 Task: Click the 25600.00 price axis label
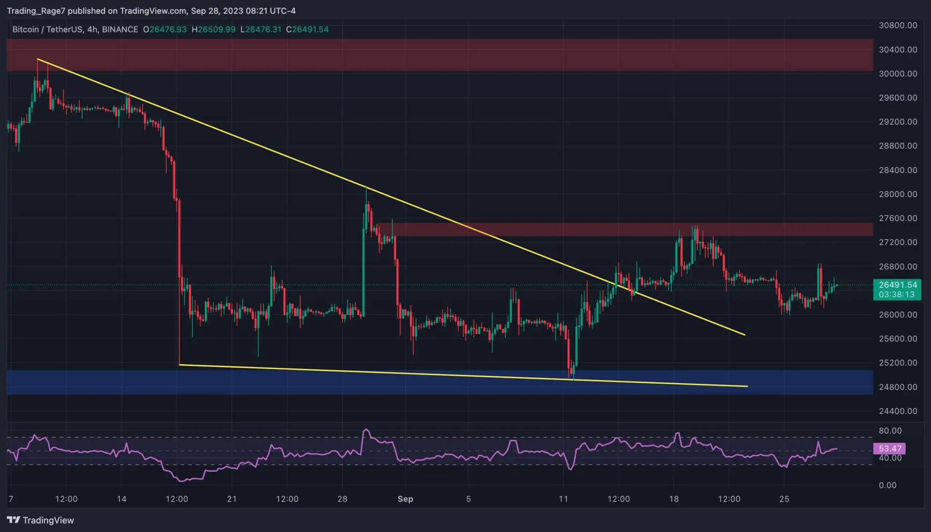(x=898, y=339)
